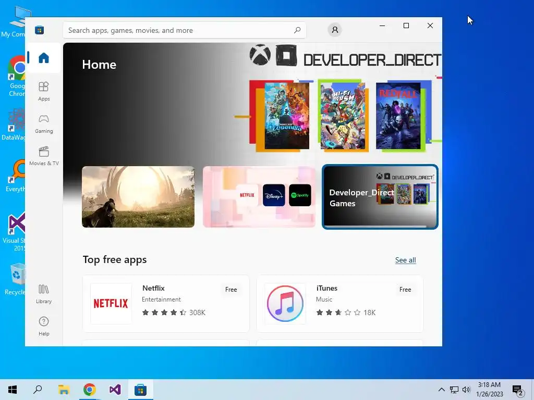This screenshot has width=534, height=400.
Task: Open the iTunes app logo
Action: (285, 304)
